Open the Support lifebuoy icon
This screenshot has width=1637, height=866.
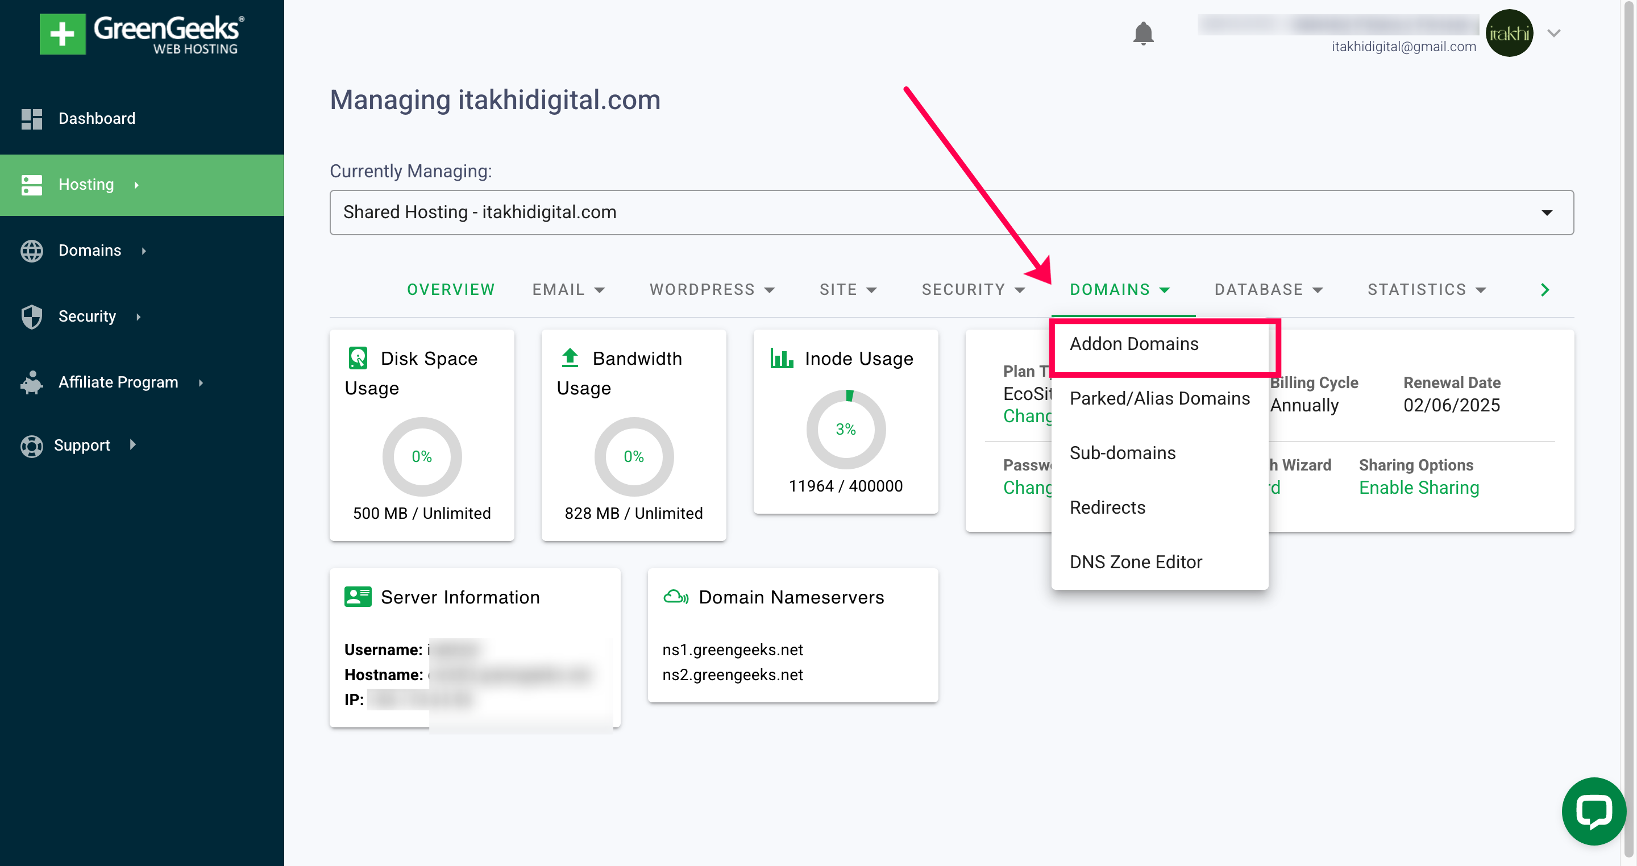[x=32, y=445]
